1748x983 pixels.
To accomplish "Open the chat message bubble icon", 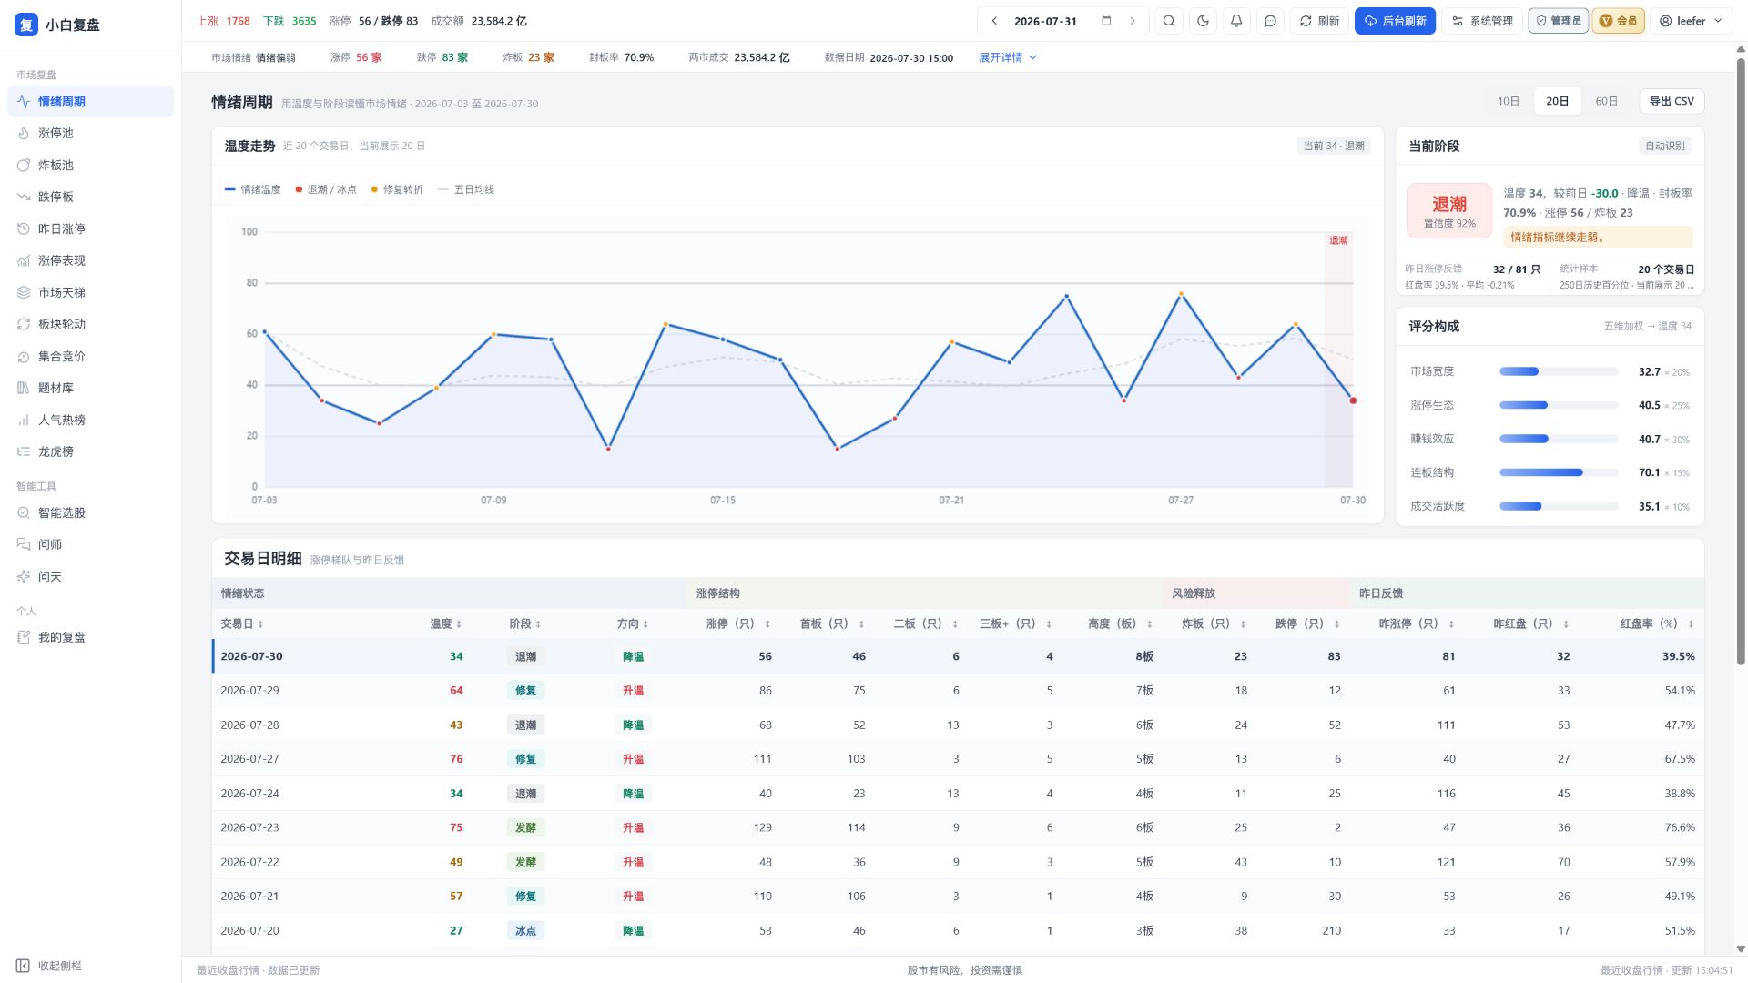I will point(1270,21).
